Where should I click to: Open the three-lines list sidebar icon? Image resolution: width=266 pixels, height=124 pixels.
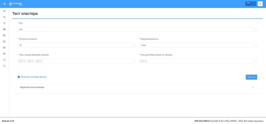pyautogui.click(x=4, y=23)
